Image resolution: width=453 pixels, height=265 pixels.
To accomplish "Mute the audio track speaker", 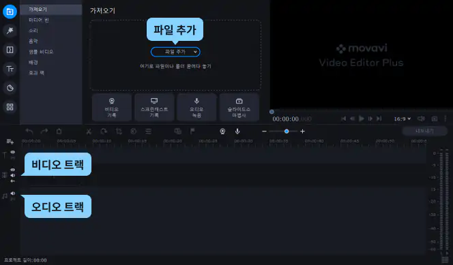I will tap(13, 193).
